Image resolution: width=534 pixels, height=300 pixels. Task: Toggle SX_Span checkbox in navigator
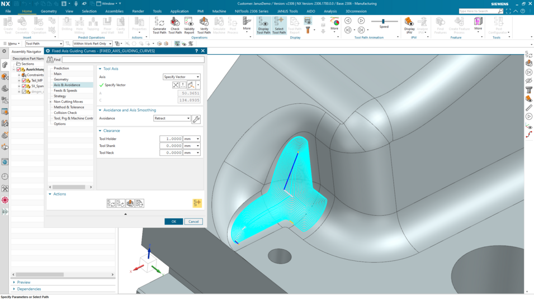tap(24, 86)
